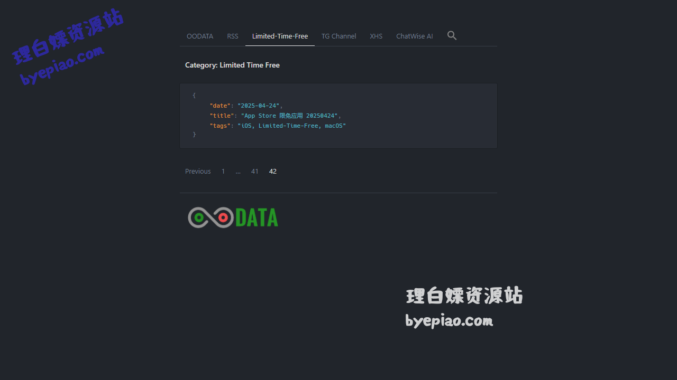This screenshot has width=677, height=380.
Task: Jump to page 1
Action: tap(223, 172)
